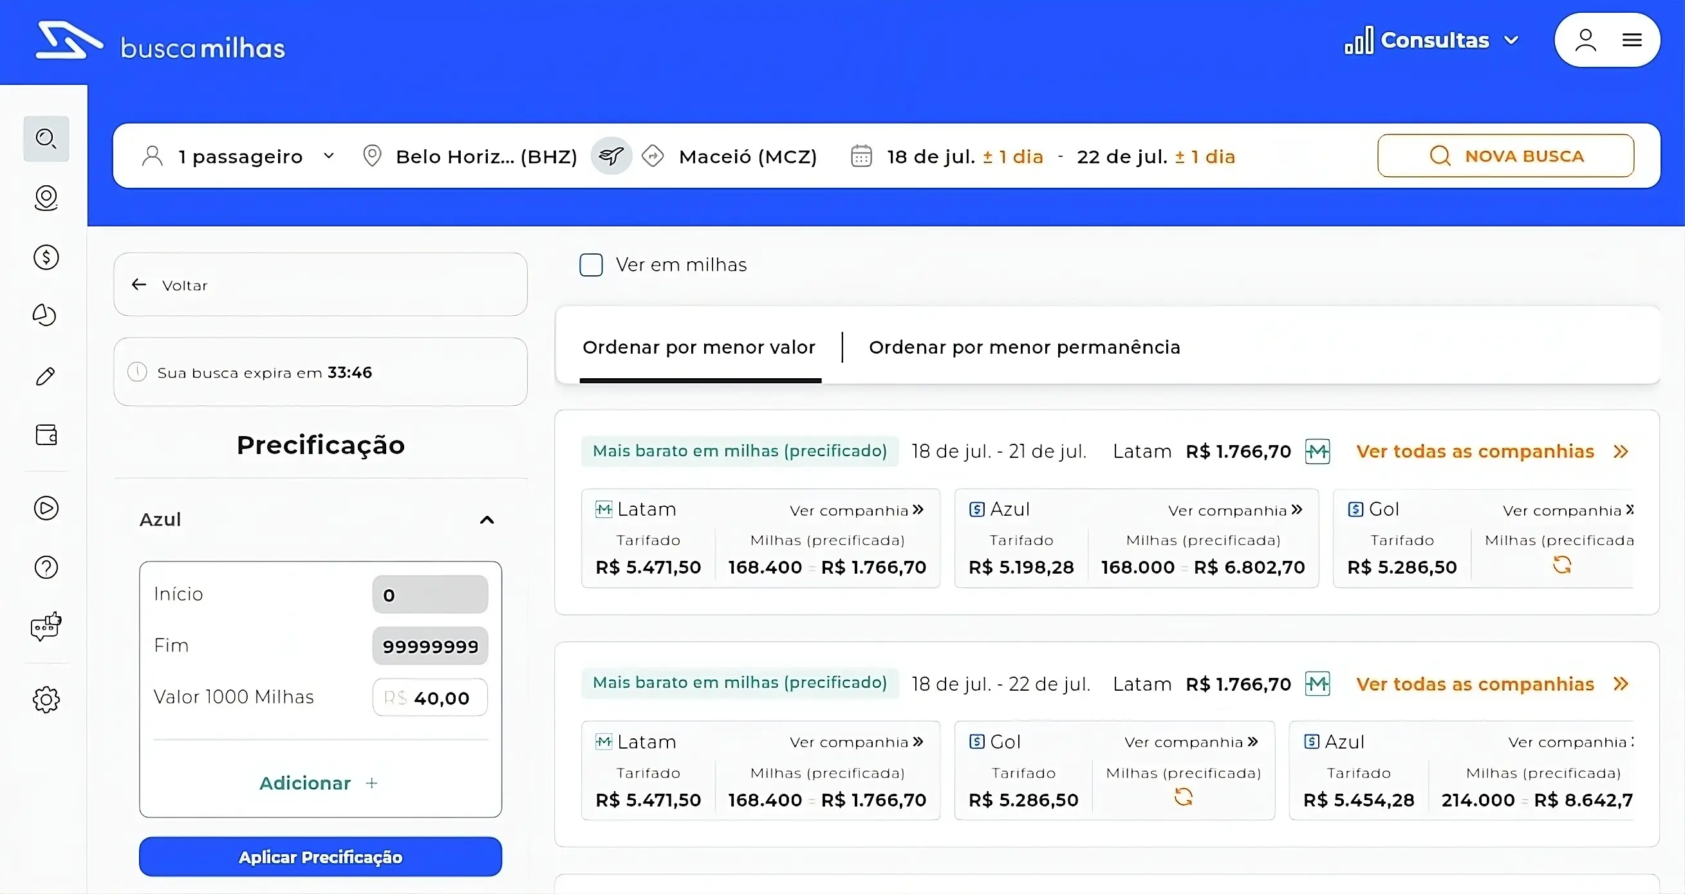
Task: Collapse the Azul pricing section
Action: (487, 520)
